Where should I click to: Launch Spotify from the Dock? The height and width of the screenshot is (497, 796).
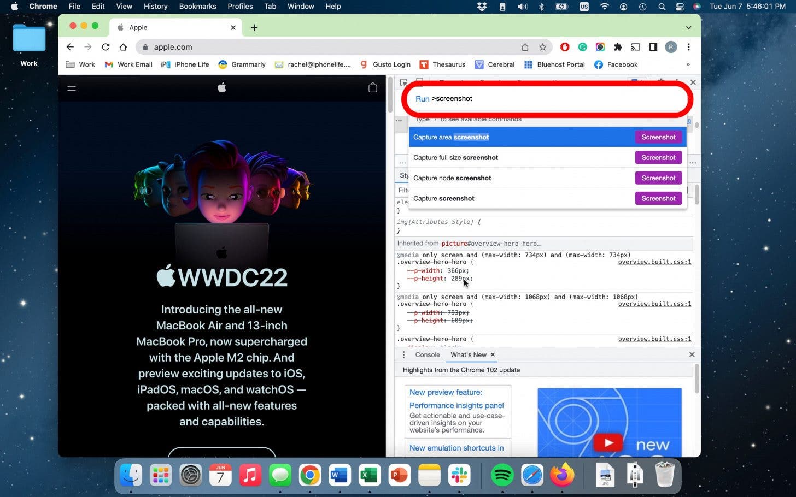[502, 475]
